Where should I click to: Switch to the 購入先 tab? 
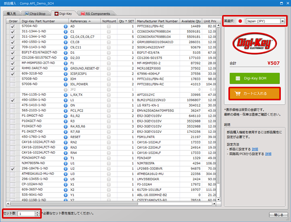point(12,14)
